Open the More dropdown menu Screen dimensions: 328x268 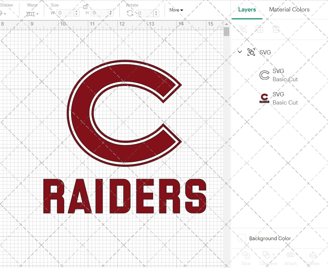[x=176, y=10]
